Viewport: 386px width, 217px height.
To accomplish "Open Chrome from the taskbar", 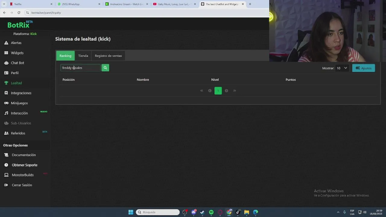I will [229, 212].
